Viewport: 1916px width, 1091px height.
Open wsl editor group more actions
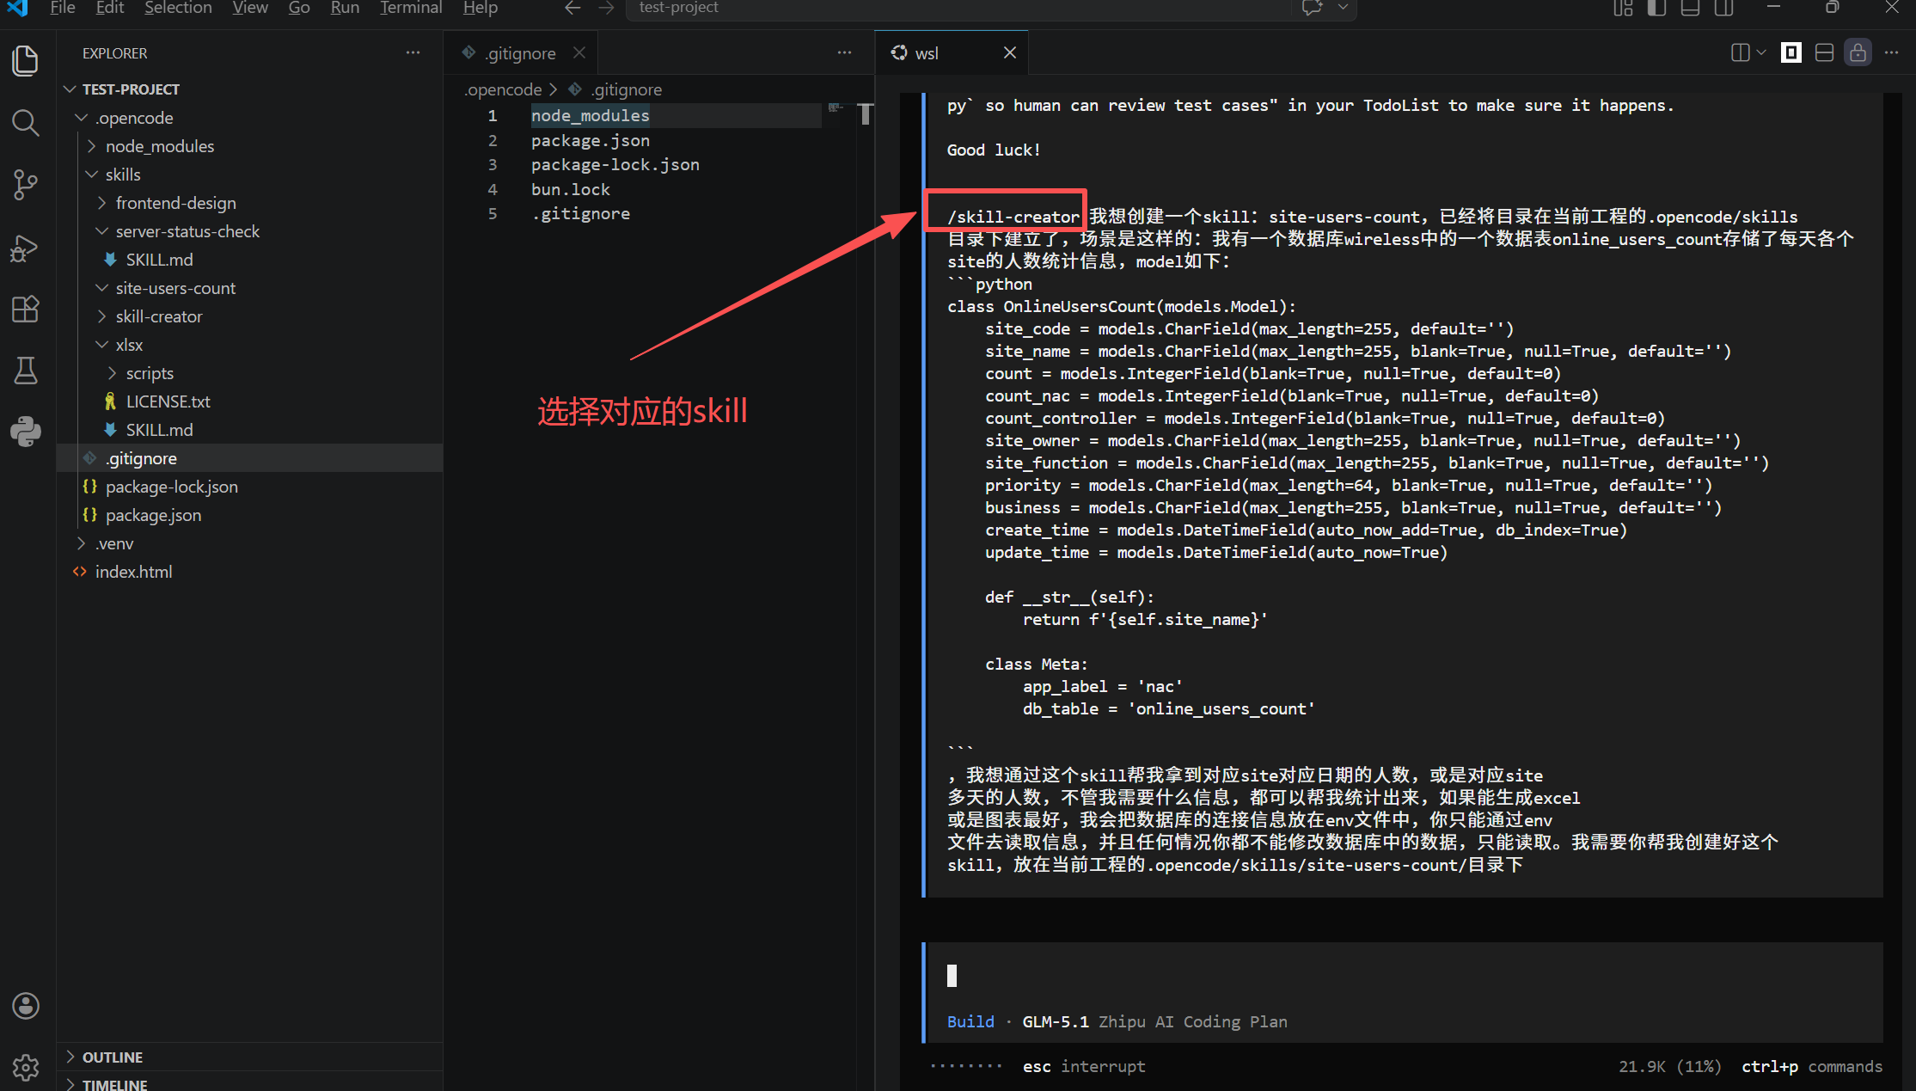pyautogui.click(x=1892, y=53)
